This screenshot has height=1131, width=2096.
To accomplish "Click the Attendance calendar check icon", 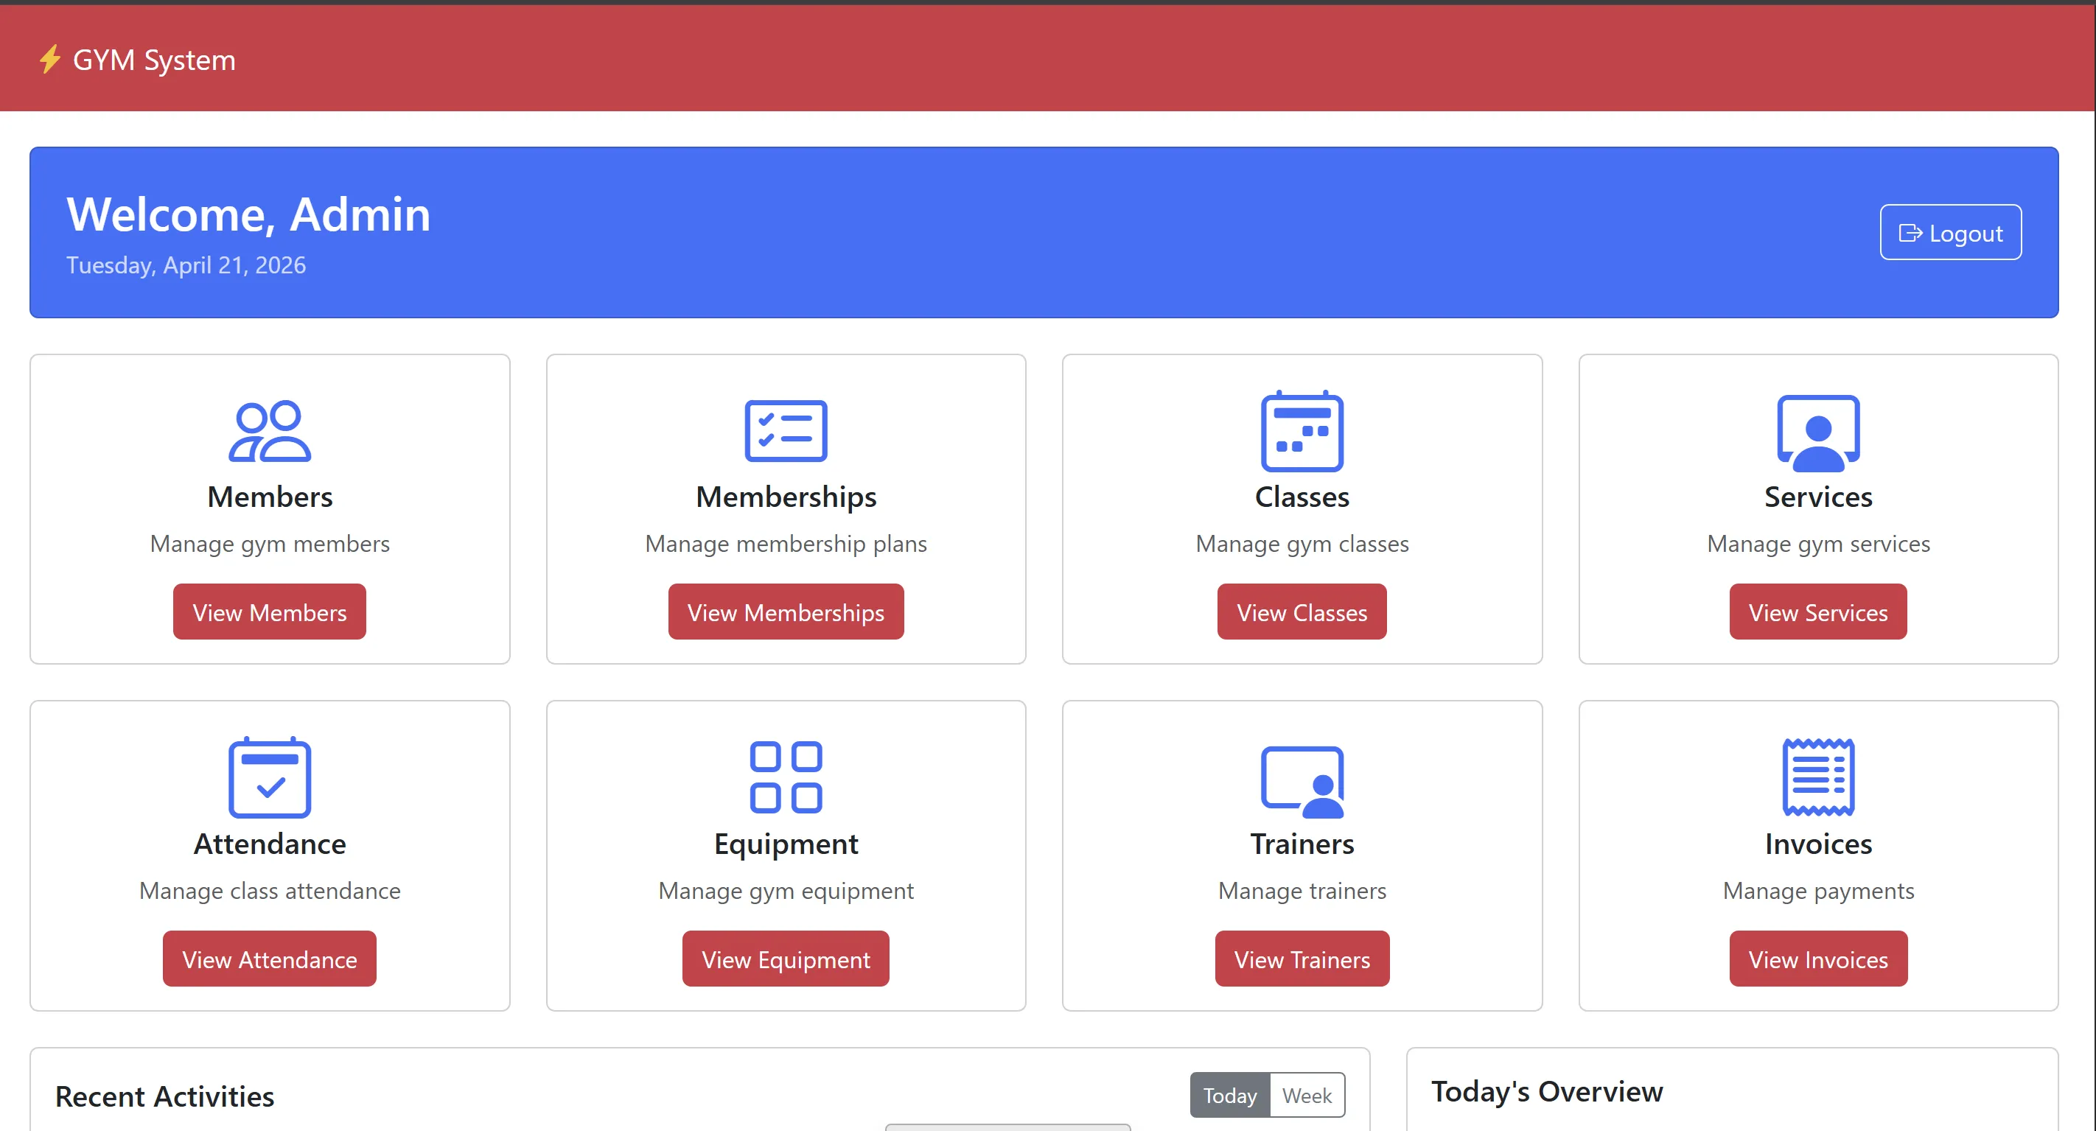I will (269, 778).
